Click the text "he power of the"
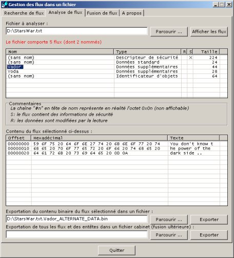The height and width of the screenshot is (258, 234). (x=190, y=149)
